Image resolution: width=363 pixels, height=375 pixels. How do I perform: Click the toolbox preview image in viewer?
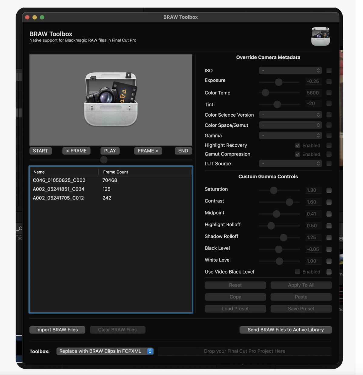[x=111, y=99]
